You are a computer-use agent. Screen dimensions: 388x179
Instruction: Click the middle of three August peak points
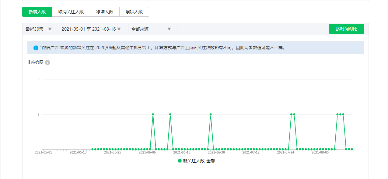coord(340,114)
